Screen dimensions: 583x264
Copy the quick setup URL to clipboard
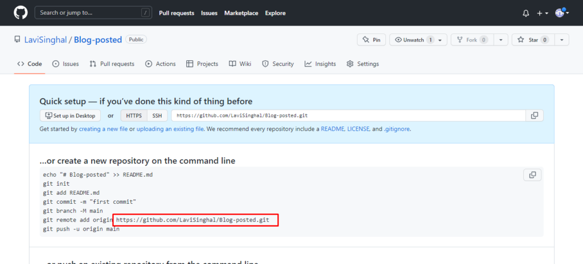coord(535,115)
